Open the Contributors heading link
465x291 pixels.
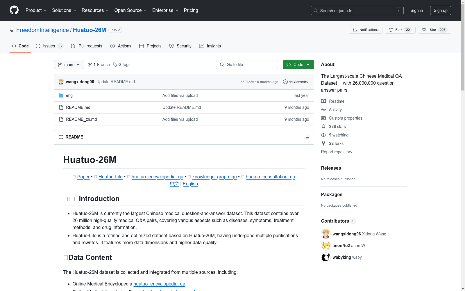pyautogui.click(x=339, y=221)
